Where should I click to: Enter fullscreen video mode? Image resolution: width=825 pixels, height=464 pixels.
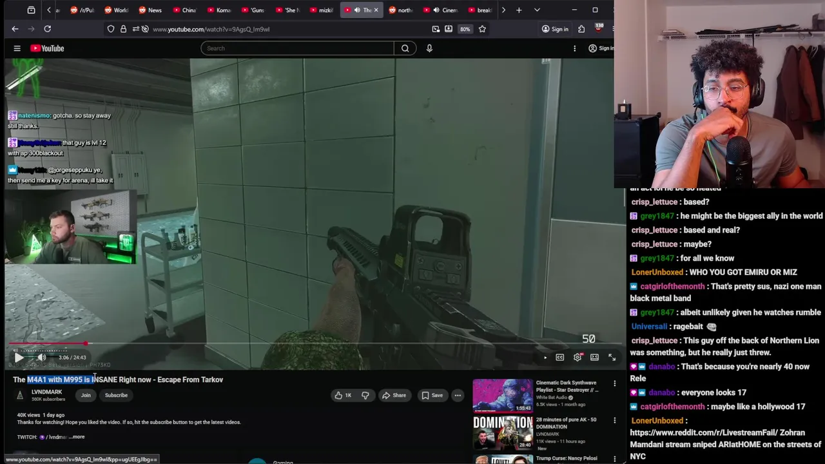(612, 358)
